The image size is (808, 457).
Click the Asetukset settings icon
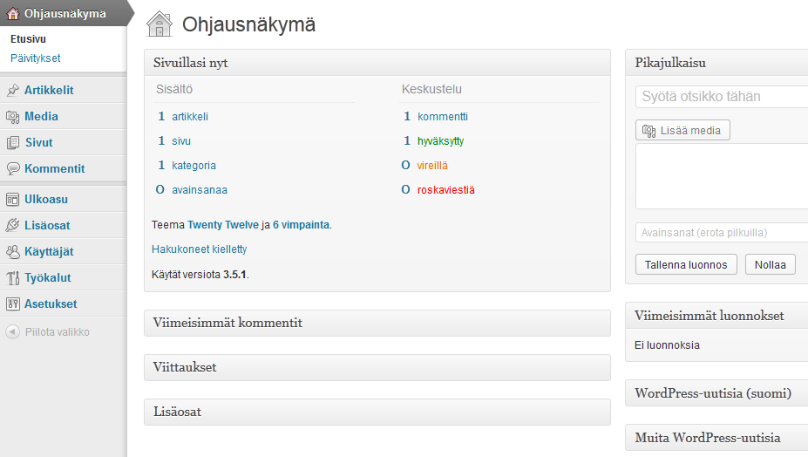click(x=13, y=304)
